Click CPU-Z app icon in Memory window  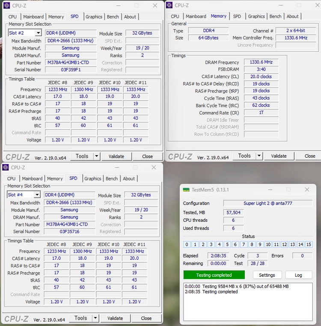pos(169,5)
